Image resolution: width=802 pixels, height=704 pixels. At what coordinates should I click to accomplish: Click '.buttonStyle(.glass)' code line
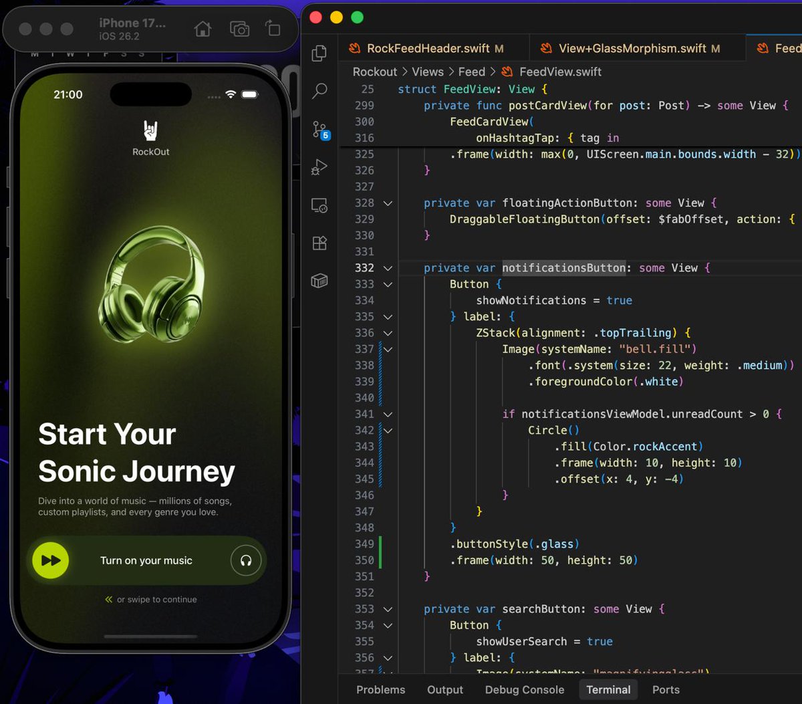[515, 544]
